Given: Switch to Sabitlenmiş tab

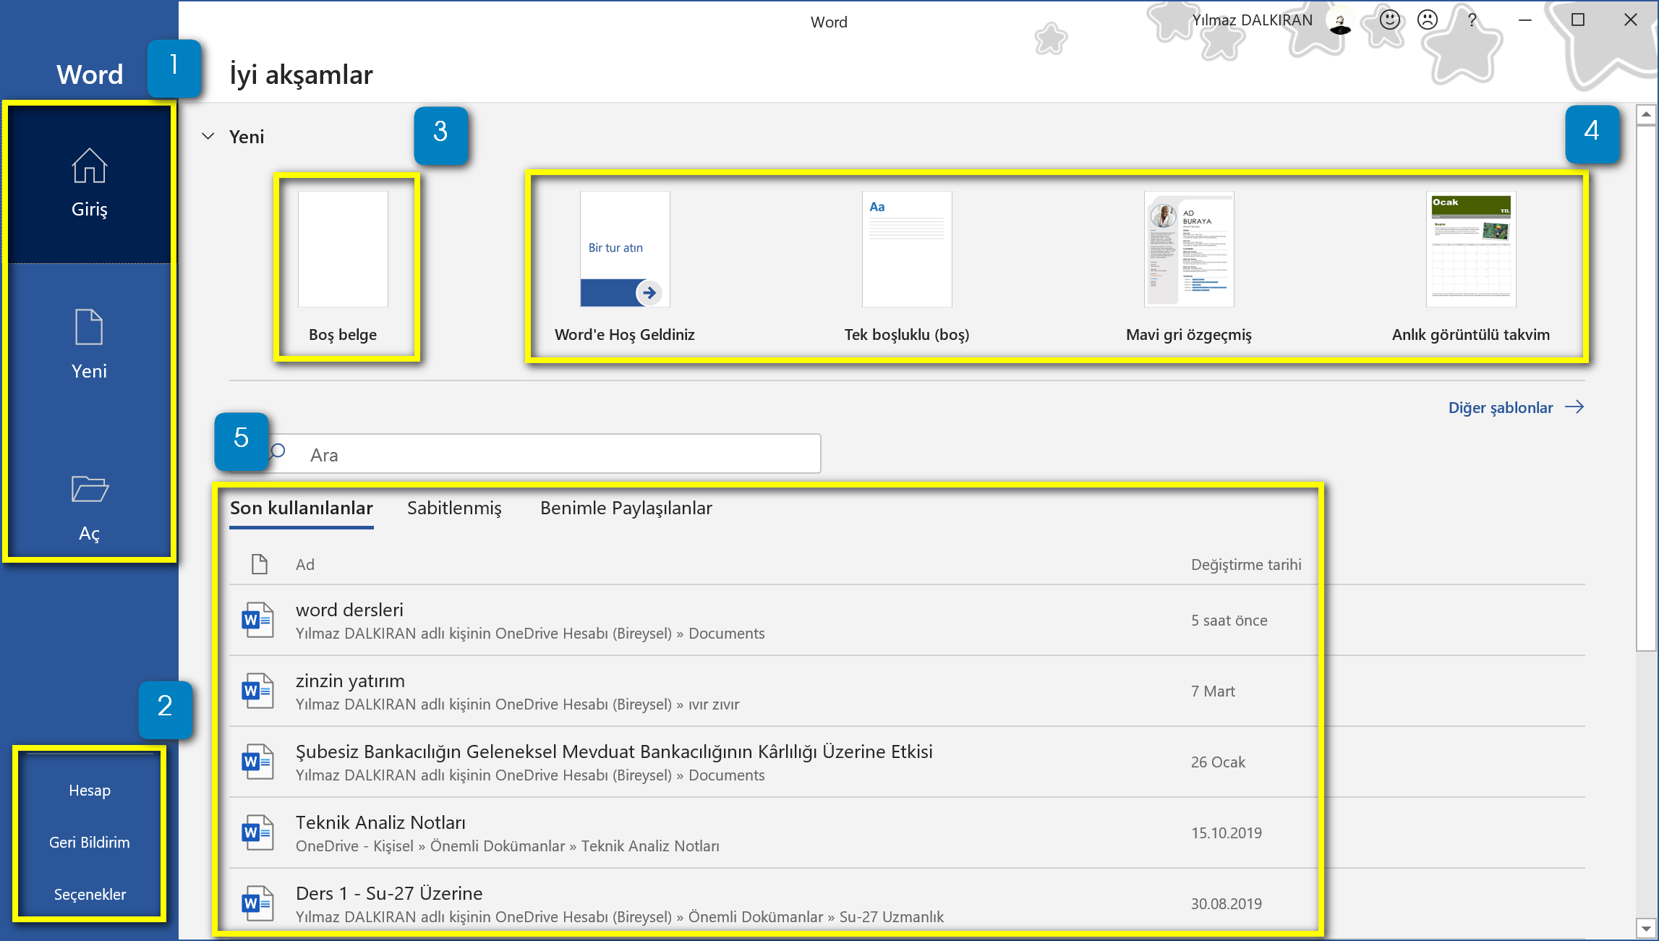Looking at the screenshot, I should pyautogui.click(x=454, y=508).
